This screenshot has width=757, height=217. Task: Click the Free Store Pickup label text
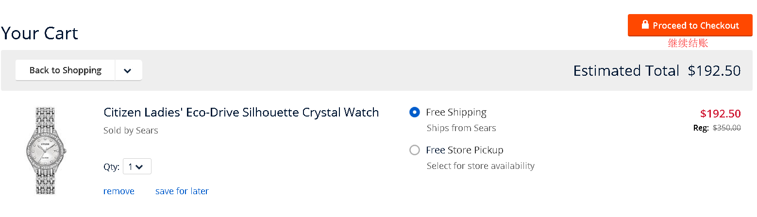[x=464, y=150]
